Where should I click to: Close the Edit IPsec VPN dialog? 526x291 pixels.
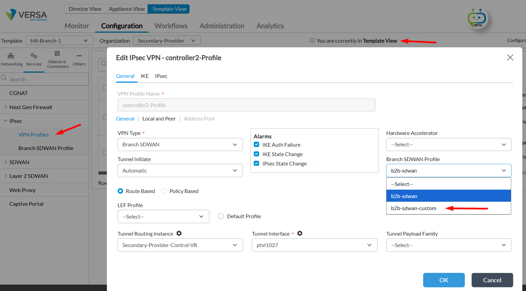[510, 57]
